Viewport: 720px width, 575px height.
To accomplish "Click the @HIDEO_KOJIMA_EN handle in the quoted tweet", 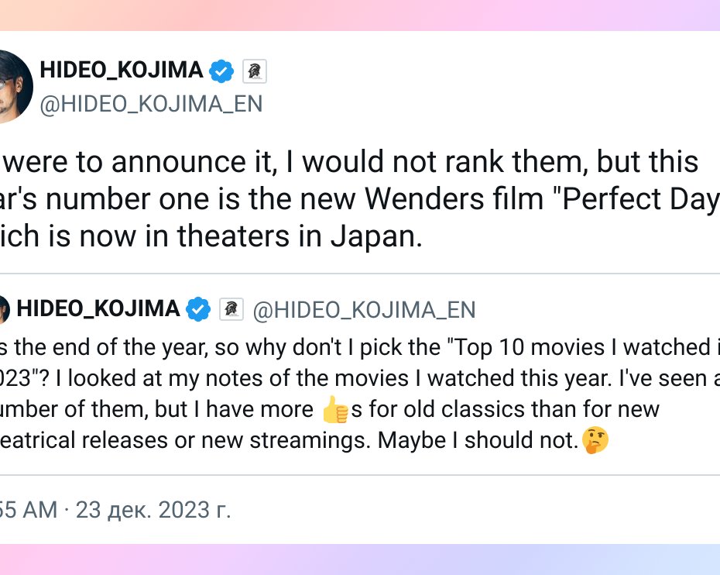I will [365, 310].
